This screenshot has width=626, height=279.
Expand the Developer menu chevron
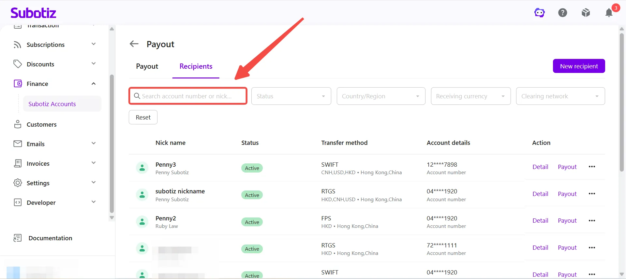click(94, 202)
